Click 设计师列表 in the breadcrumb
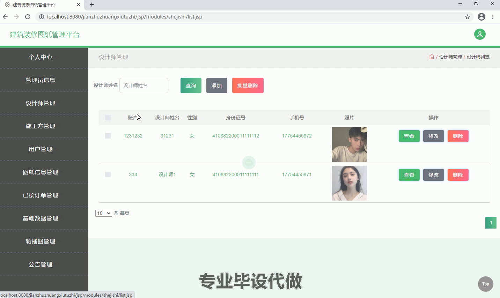500x298 pixels. [x=478, y=57]
